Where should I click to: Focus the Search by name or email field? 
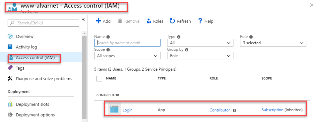[127, 43]
